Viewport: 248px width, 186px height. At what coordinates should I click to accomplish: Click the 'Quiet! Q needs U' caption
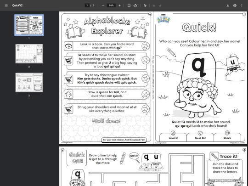tap(201, 124)
